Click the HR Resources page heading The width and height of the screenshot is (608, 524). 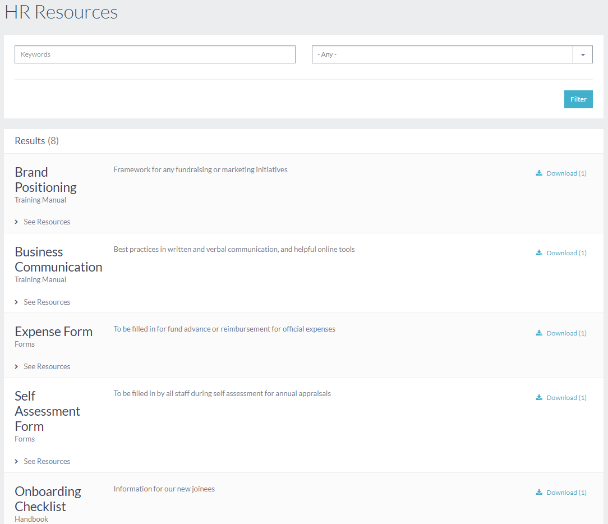[x=61, y=12]
